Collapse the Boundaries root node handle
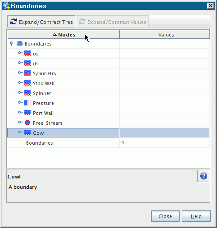Image resolution: width=217 pixels, height=228 pixels. pyautogui.click(x=11, y=44)
